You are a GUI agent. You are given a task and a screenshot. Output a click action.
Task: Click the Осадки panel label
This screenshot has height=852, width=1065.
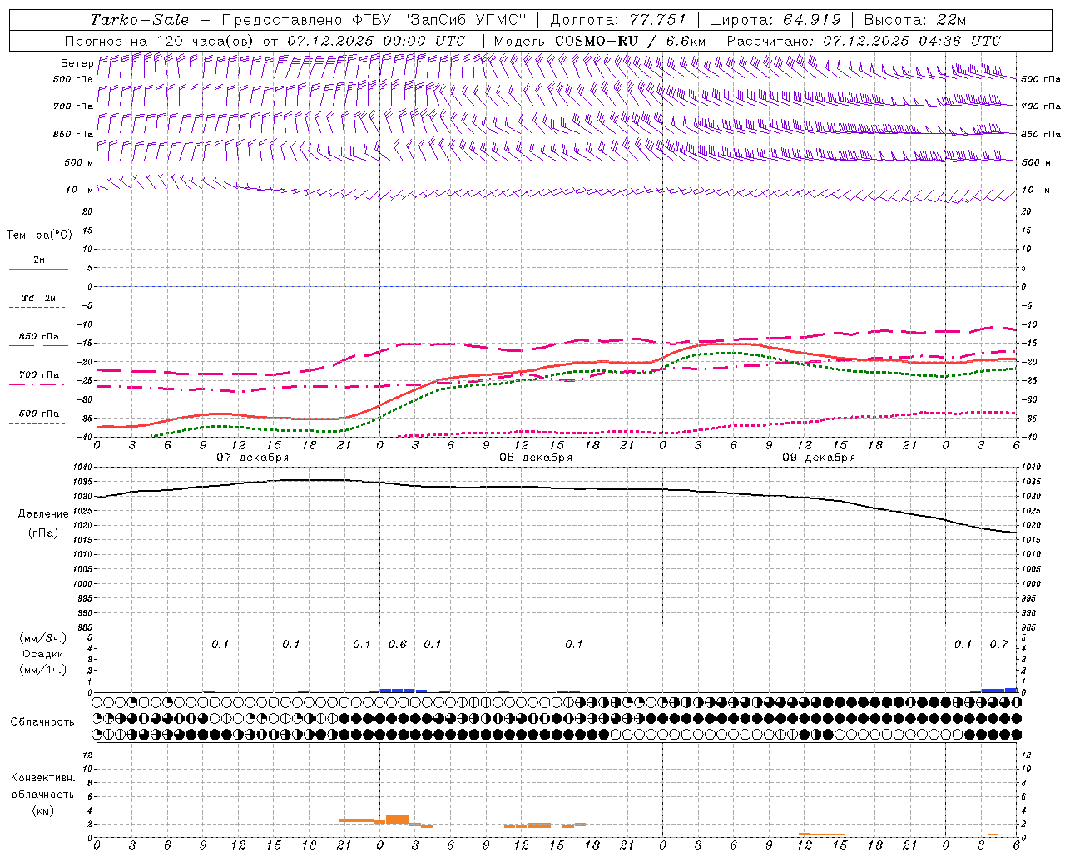tap(43, 654)
